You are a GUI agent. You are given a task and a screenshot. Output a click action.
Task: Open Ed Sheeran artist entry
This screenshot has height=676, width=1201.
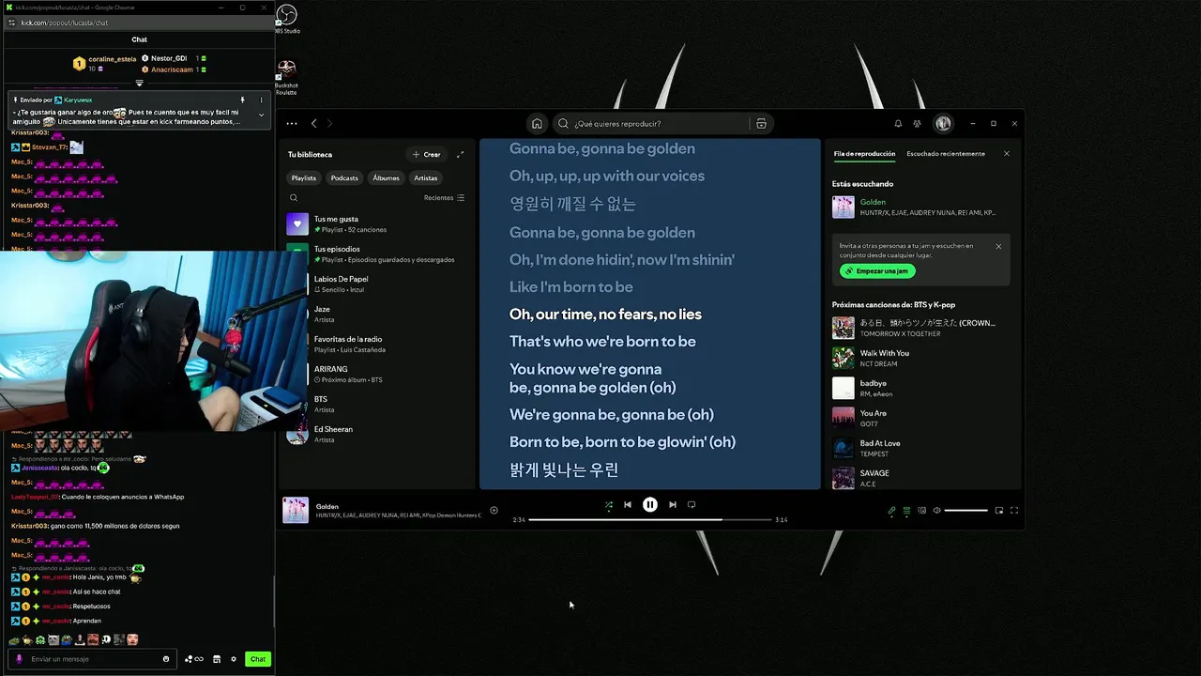pyautogui.click(x=378, y=434)
